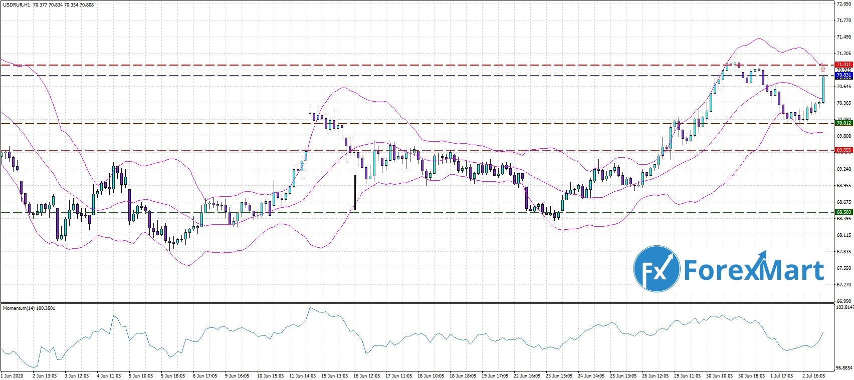Click the red up arrow signal marker
Screen dimensions: 854x380
point(822,69)
